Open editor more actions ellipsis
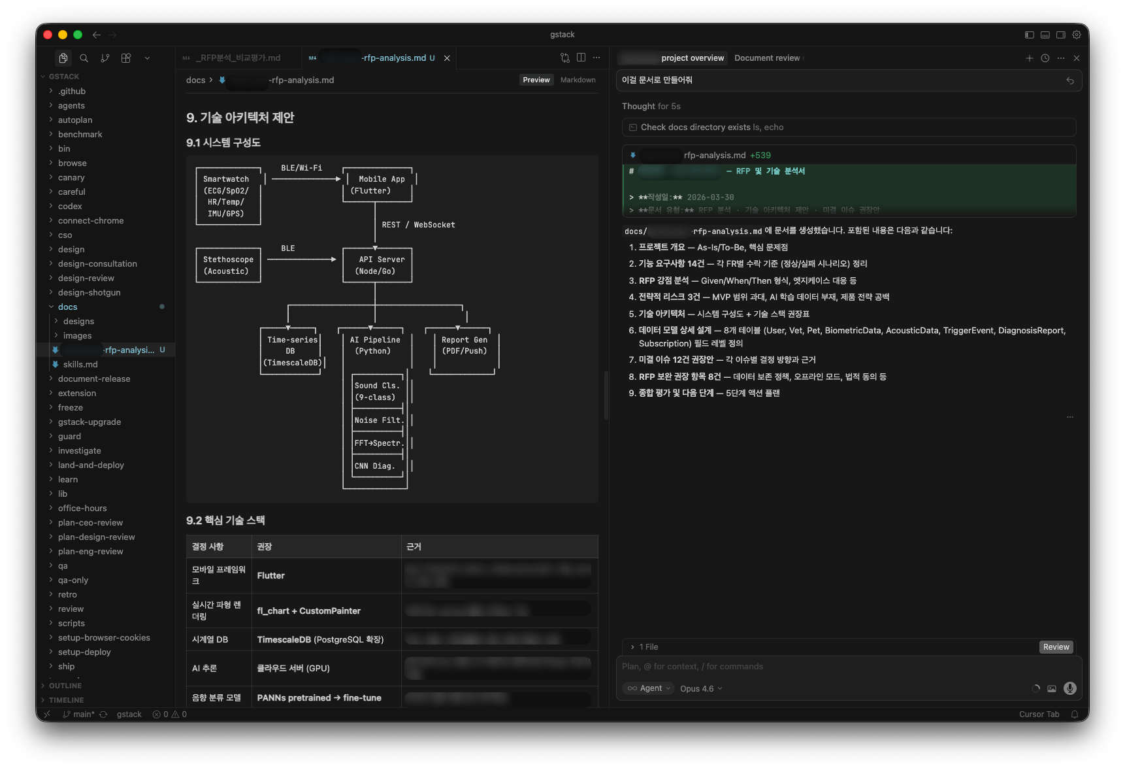Image resolution: width=1125 pixels, height=770 pixels. point(596,58)
